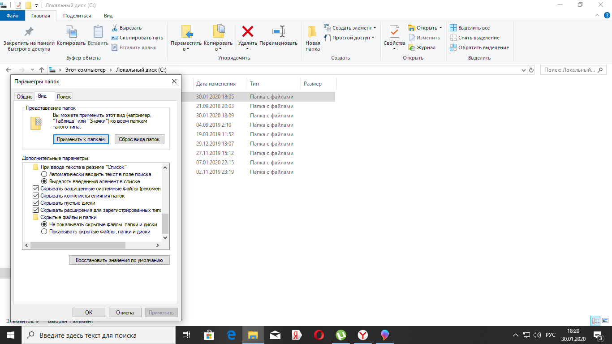Click the Rename (Переименовать) ribbon icon
This screenshot has height=344, width=612.
tap(278, 32)
